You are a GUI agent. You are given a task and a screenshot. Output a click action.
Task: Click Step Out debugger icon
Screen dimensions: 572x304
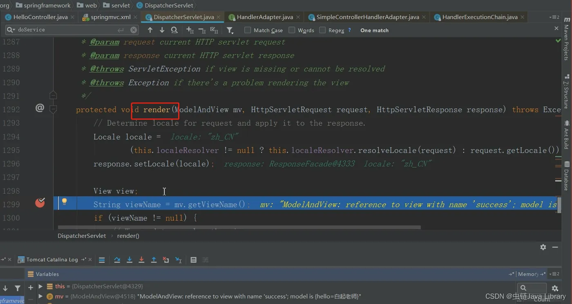154,260
